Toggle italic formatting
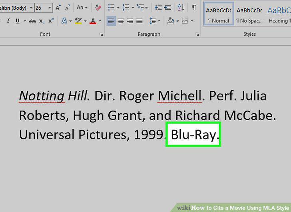Viewport: 291px width, 212px height. (8, 21)
